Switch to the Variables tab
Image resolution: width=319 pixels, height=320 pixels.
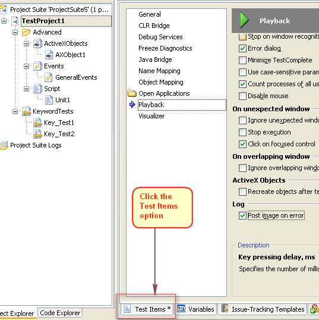(195, 309)
